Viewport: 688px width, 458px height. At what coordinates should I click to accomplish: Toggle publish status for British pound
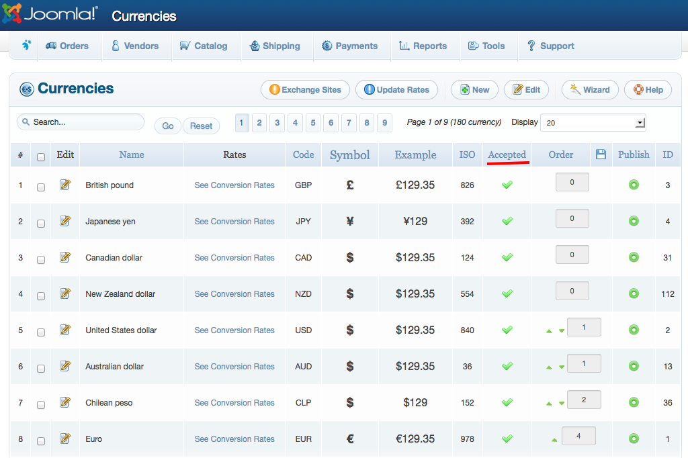pos(634,185)
